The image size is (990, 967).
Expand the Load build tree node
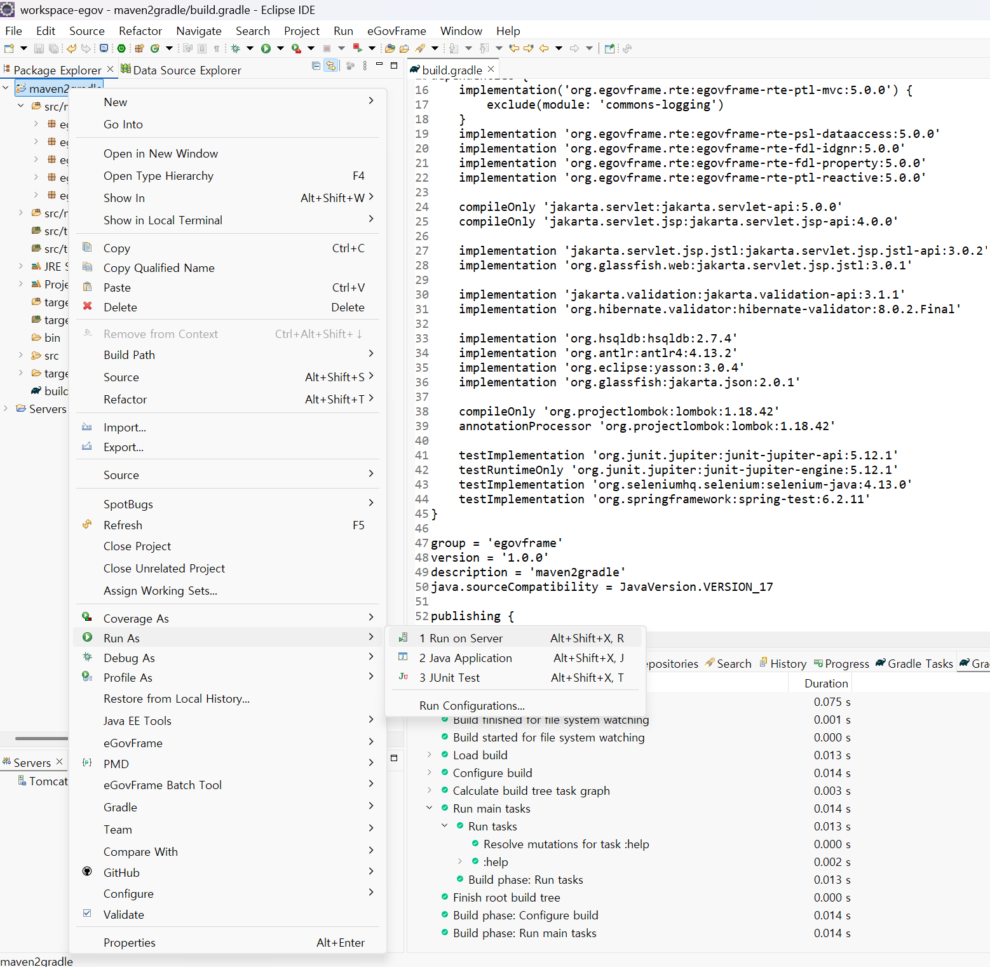pyautogui.click(x=430, y=755)
